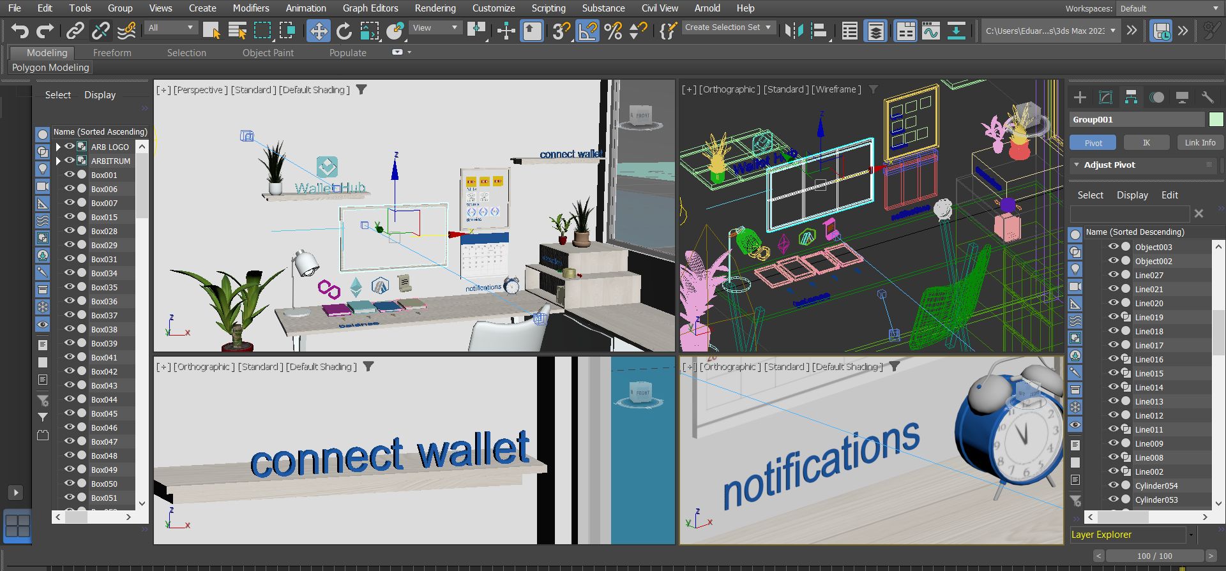Open the Motion panel icon

[1156, 97]
